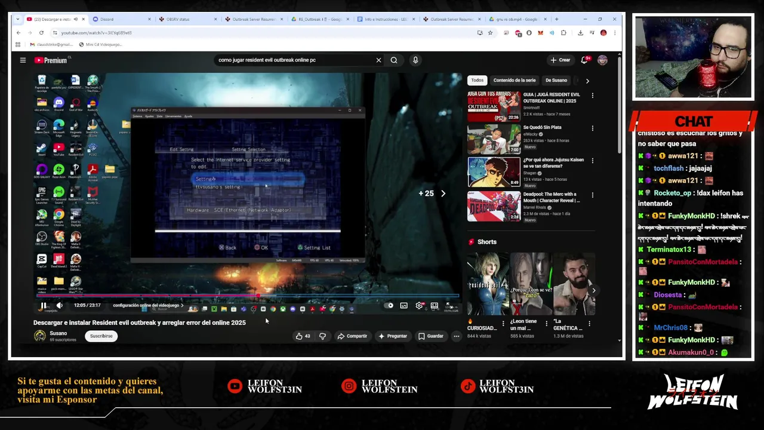This screenshot has height=430, width=764.
Task: Open options for "¿Leon tiene un mal" short
Action: tap(546, 324)
